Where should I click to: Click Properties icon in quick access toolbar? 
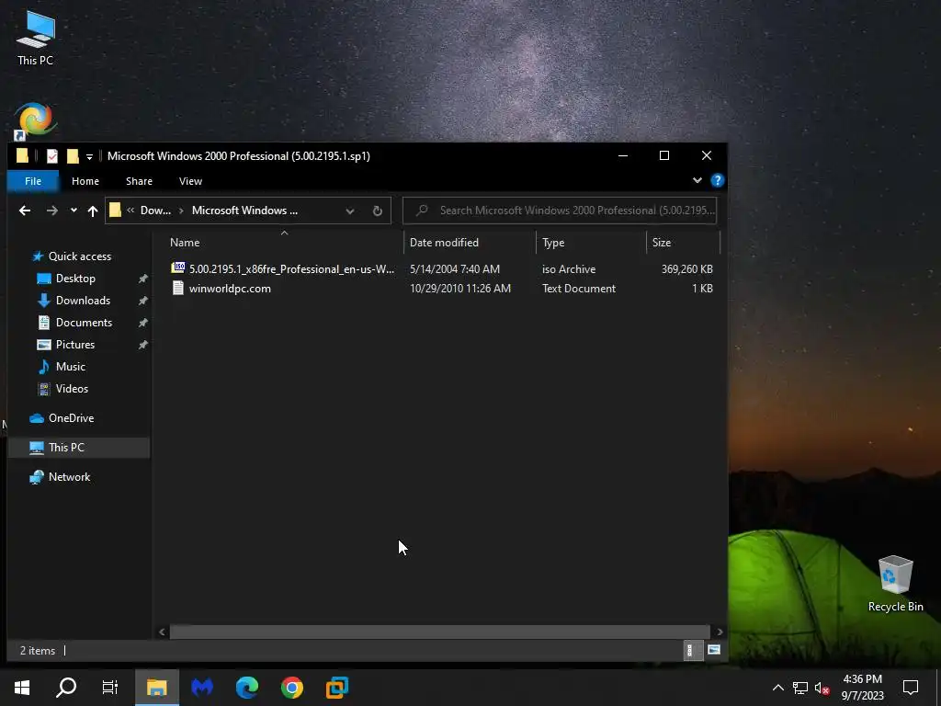(52, 156)
